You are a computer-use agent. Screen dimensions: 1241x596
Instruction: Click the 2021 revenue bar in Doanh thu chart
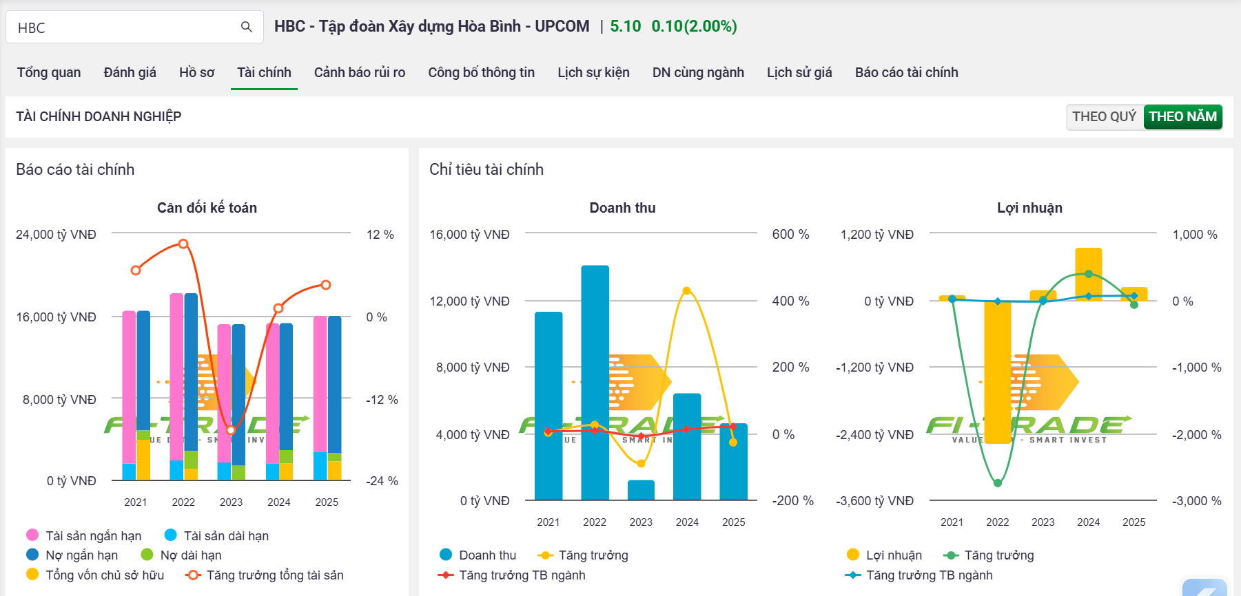click(548, 406)
